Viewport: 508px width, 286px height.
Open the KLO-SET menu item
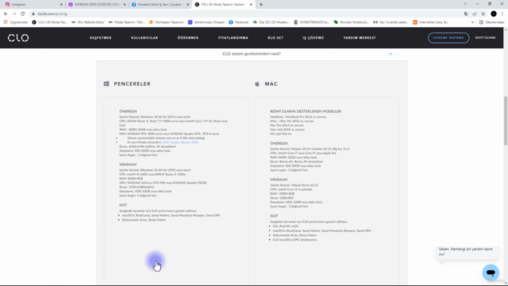pyautogui.click(x=275, y=38)
